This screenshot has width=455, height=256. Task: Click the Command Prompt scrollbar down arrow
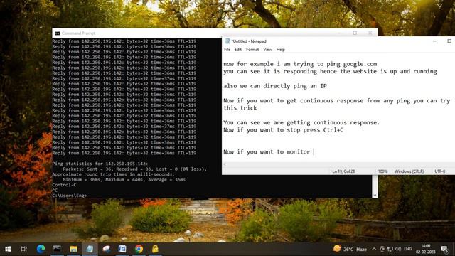(x=375, y=196)
